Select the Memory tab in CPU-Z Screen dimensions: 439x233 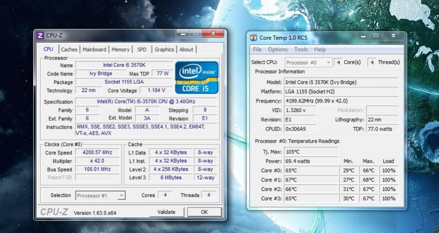pos(121,50)
